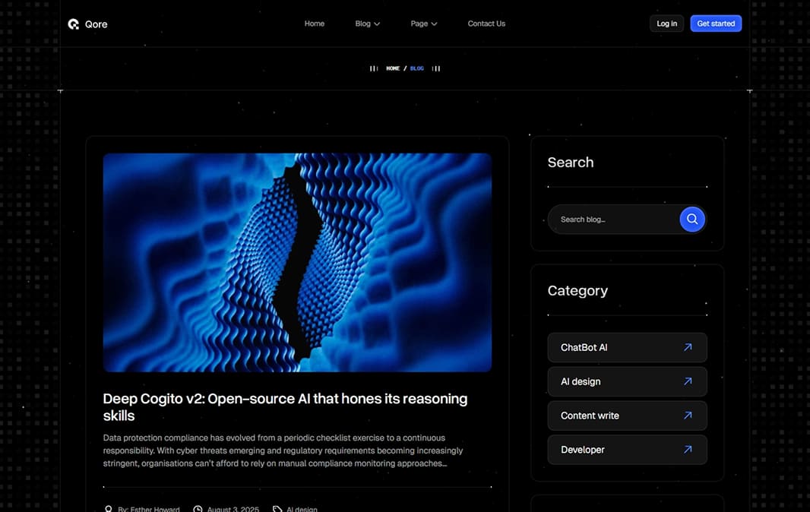Click the arrow icon beside Developer
The image size is (810, 512).
[688, 450]
